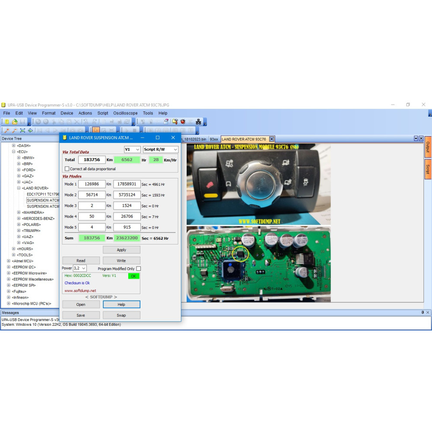Click the zoom in magnifier icon

(x=7, y=130)
